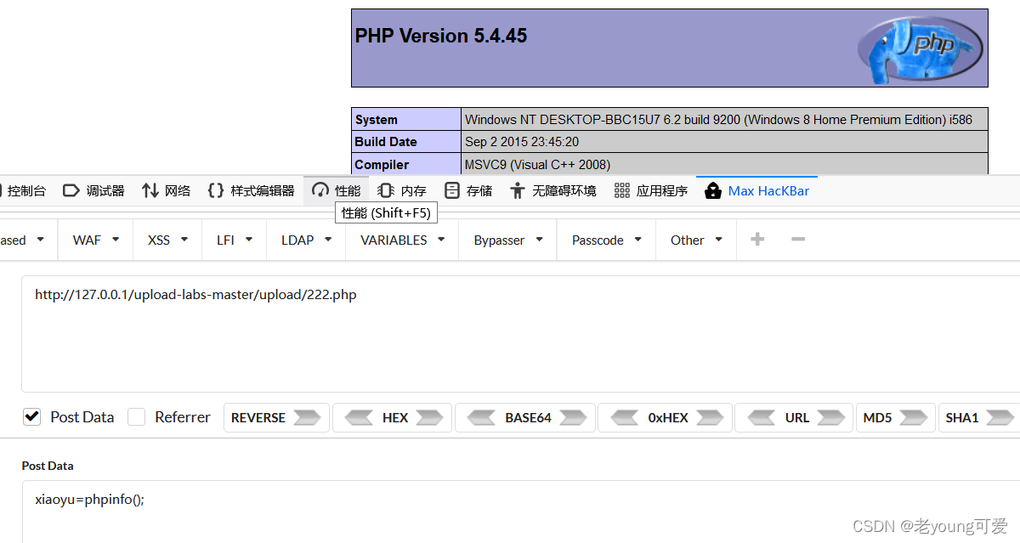Click in the Post Data text area

(520, 512)
